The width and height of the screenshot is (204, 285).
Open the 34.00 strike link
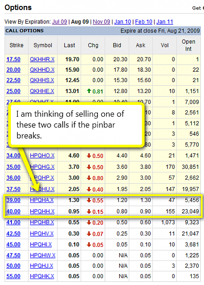pyautogui.click(x=13, y=155)
